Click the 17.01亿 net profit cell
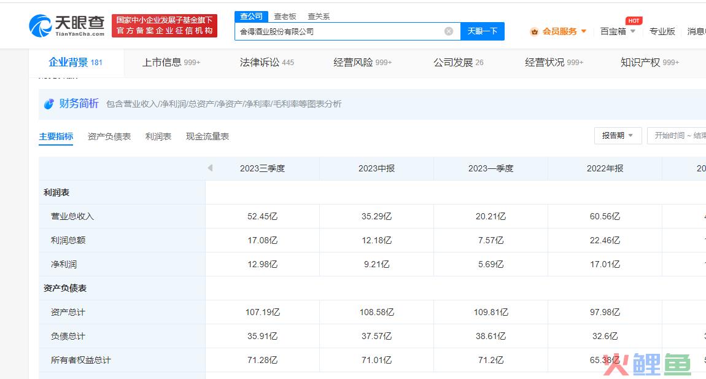 tap(605, 264)
